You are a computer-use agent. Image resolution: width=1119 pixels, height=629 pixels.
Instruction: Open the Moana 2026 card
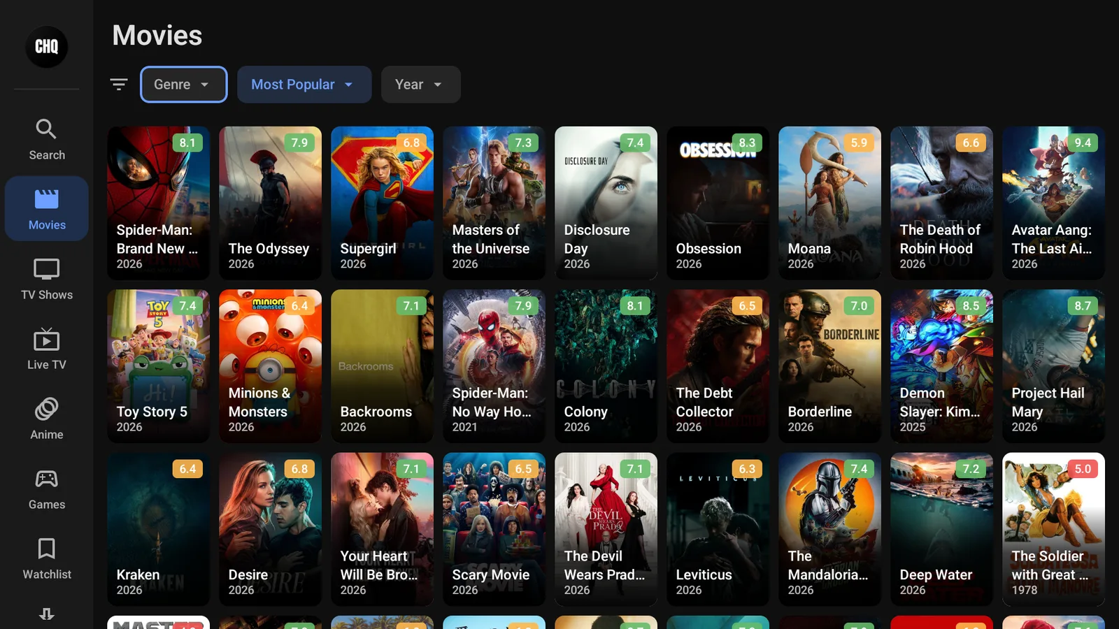click(830, 203)
